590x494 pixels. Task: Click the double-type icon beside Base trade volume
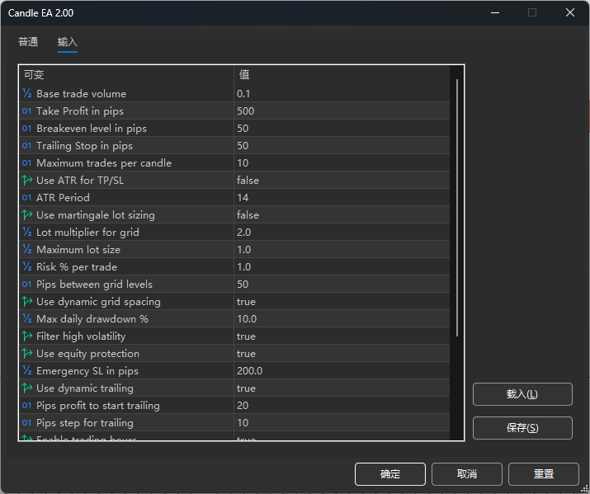pos(27,94)
